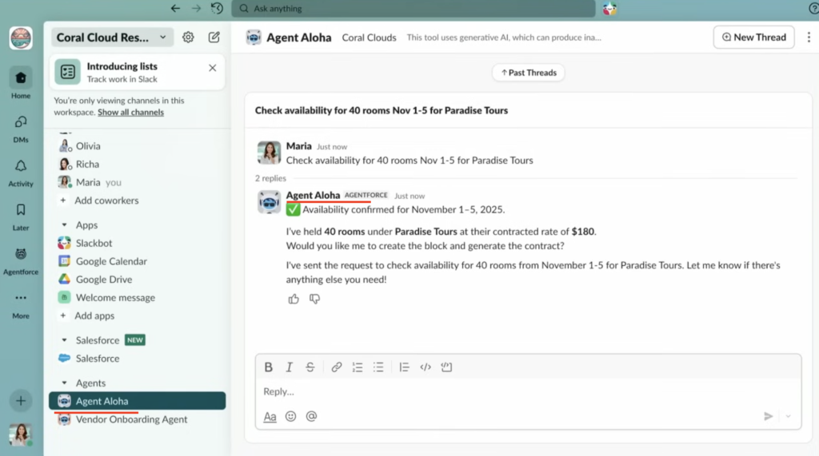The width and height of the screenshot is (819, 456).
Task: Start a New Thread
Action: click(753, 37)
